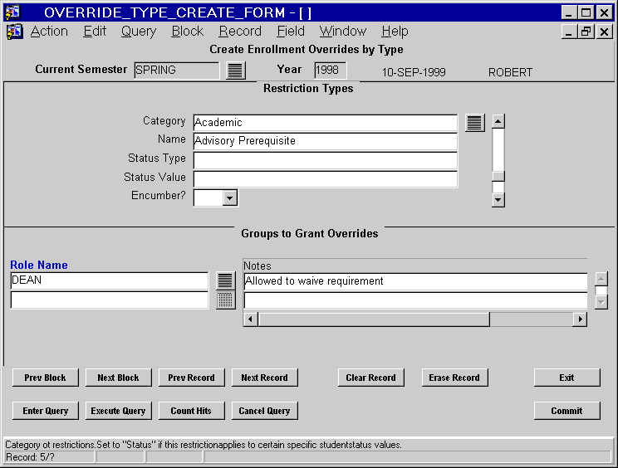Viewport: 618px width, 468px height.
Task: Open the Window menu
Action: [343, 31]
